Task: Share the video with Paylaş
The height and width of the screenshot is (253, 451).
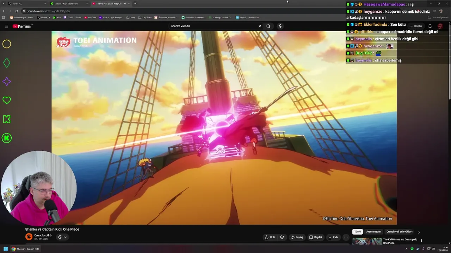Action: point(297,237)
